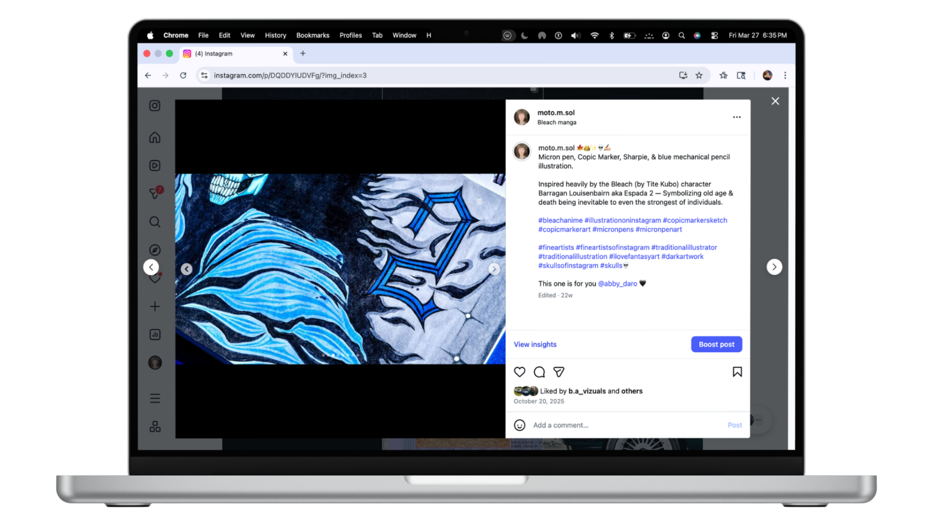
Task: Click the Boost post button
Action: point(716,344)
